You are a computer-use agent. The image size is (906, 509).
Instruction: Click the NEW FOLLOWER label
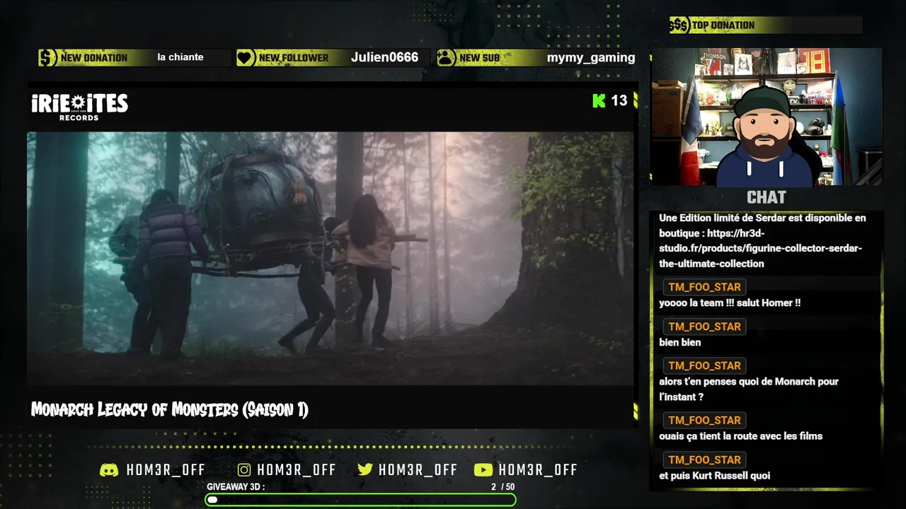(294, 58)
